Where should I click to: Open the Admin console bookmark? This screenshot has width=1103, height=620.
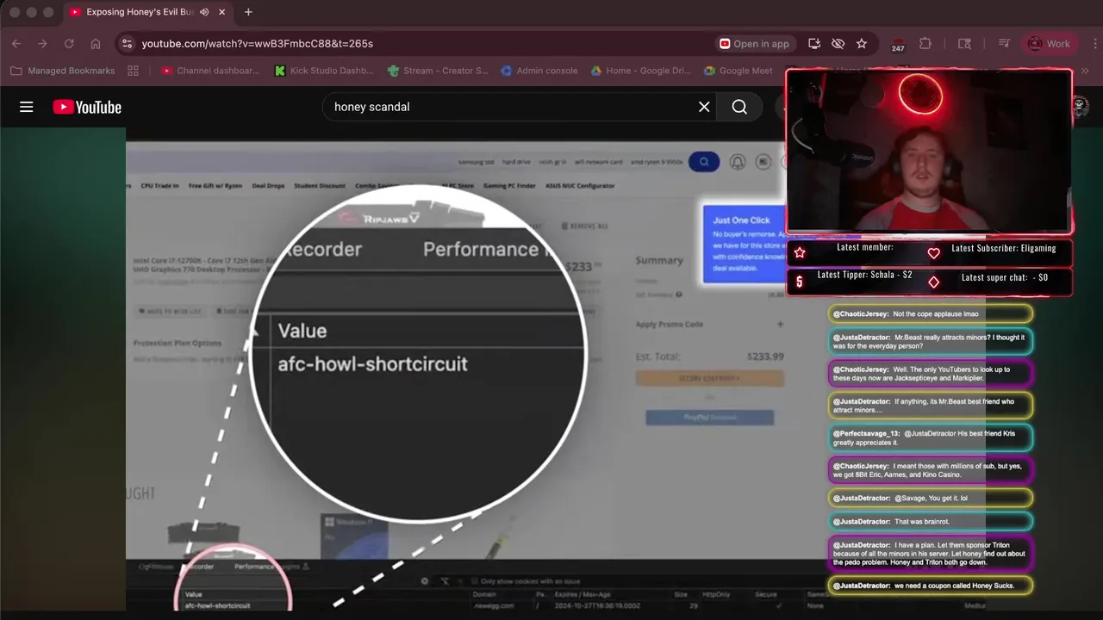(x=539, y=71)
